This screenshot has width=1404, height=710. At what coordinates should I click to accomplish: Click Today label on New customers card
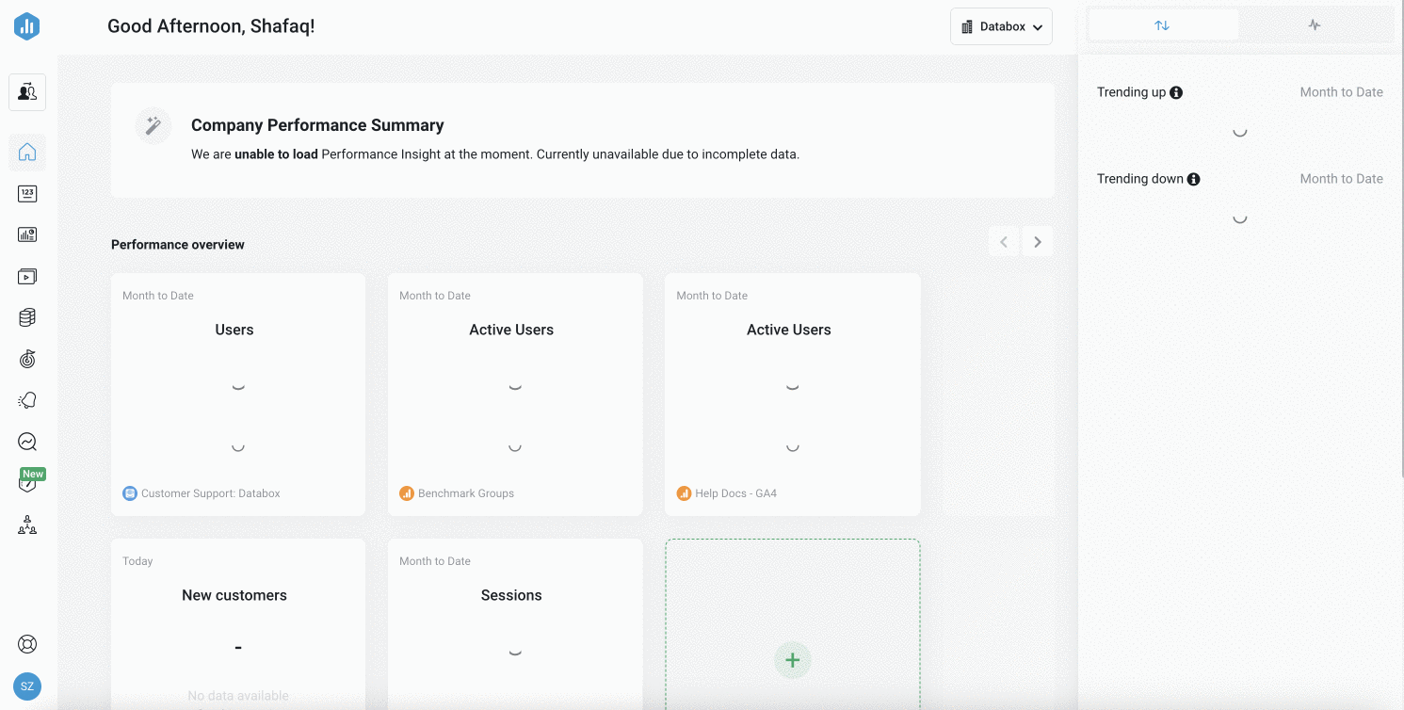[137, 561]
